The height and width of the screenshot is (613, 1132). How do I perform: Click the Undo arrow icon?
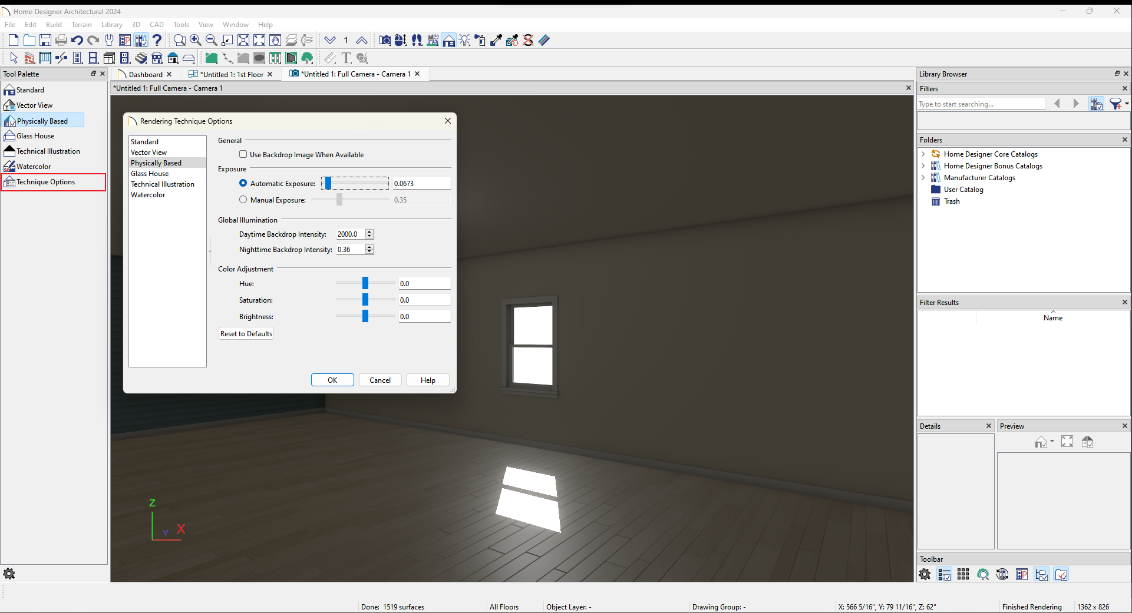pos(77,40)
